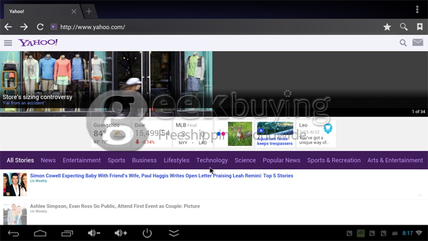The height and width of the screenshot is (241, 428).
Task: Click the Yahoo! logo
Action: 38,43
